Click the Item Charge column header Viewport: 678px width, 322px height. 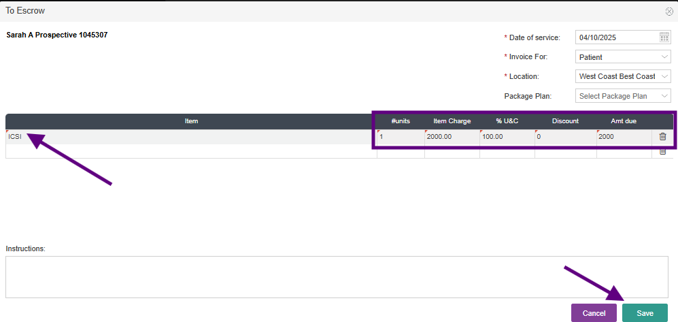tap(452, 121)
